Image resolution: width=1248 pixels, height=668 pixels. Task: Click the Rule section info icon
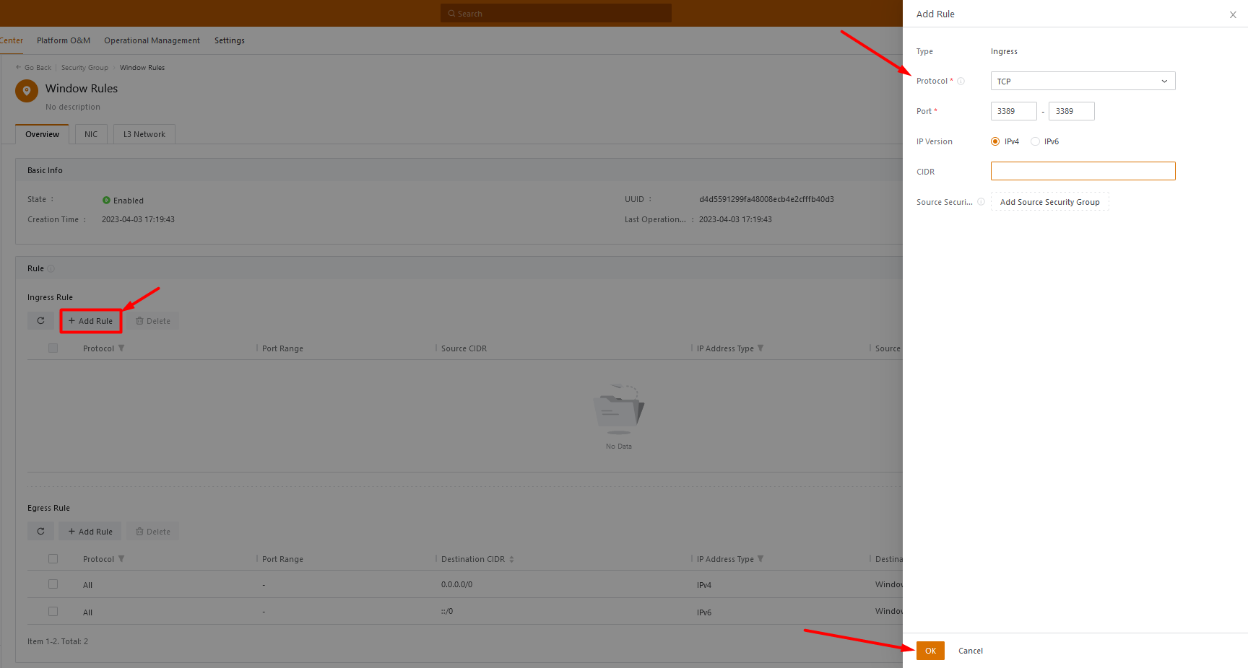click(x=51, y=269)
